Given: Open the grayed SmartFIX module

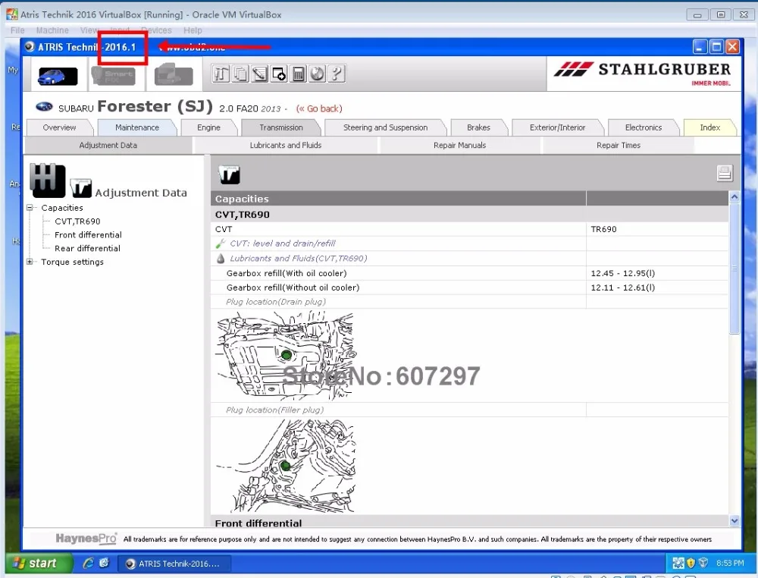Looking at the screenshot, I should point(114,76).
